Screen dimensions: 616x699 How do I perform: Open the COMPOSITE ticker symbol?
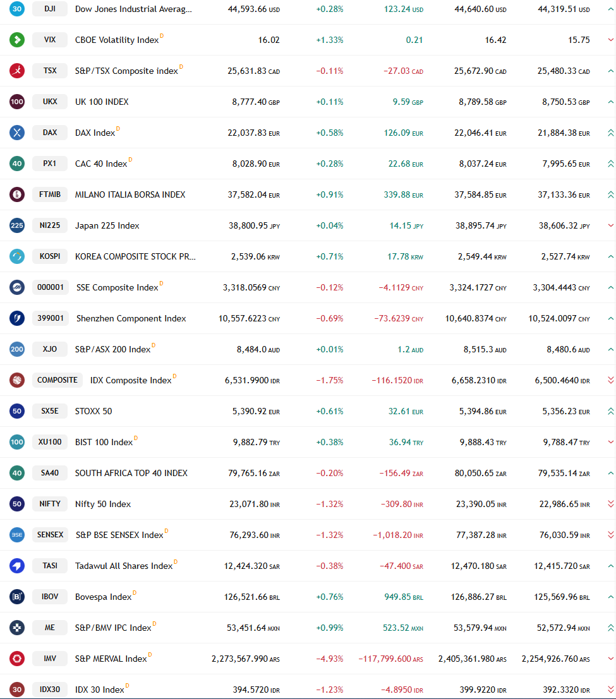point(57,380)
